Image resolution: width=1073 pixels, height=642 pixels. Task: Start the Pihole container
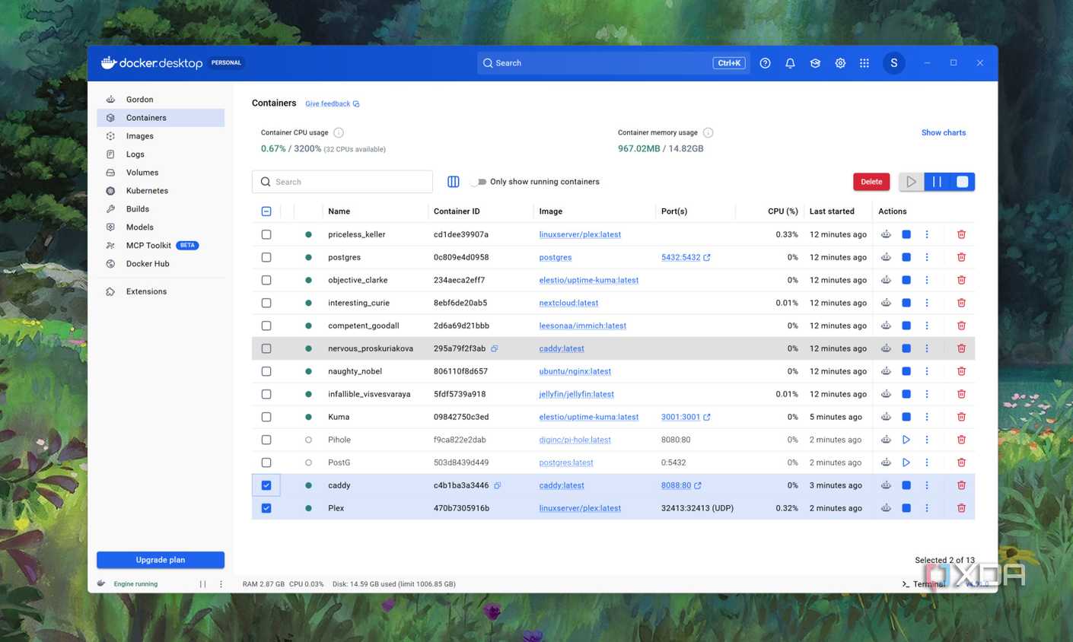[906, 440]
